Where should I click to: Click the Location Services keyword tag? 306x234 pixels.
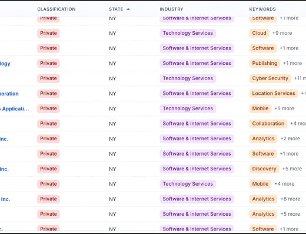click(x=274, y=93)
